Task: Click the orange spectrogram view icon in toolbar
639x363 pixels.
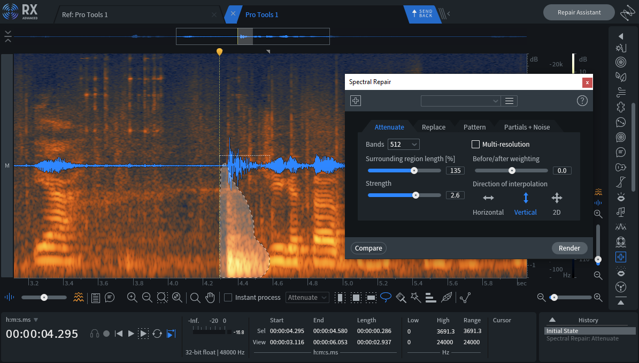Action: (x=78, y=297)
